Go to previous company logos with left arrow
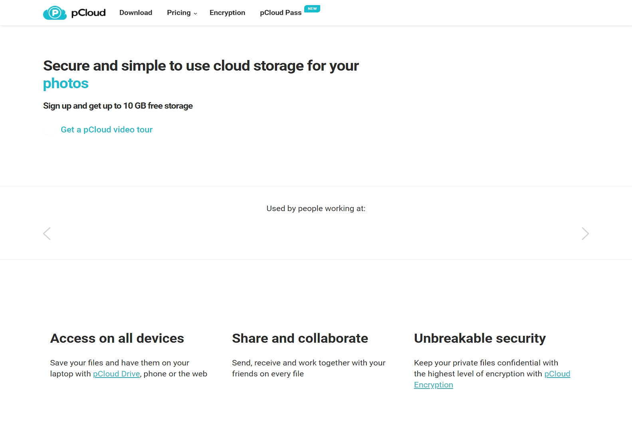This screenshot has height=428, width=632. pyautogui.click(x=47, y=233)
